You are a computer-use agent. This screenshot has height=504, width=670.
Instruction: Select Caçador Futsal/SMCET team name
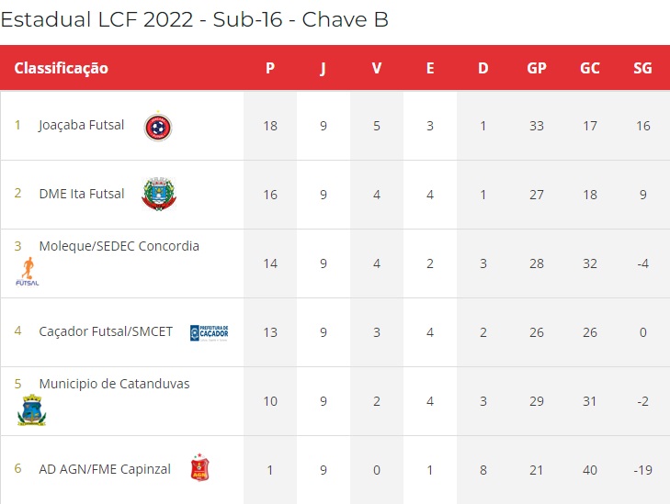click(106, 331)
